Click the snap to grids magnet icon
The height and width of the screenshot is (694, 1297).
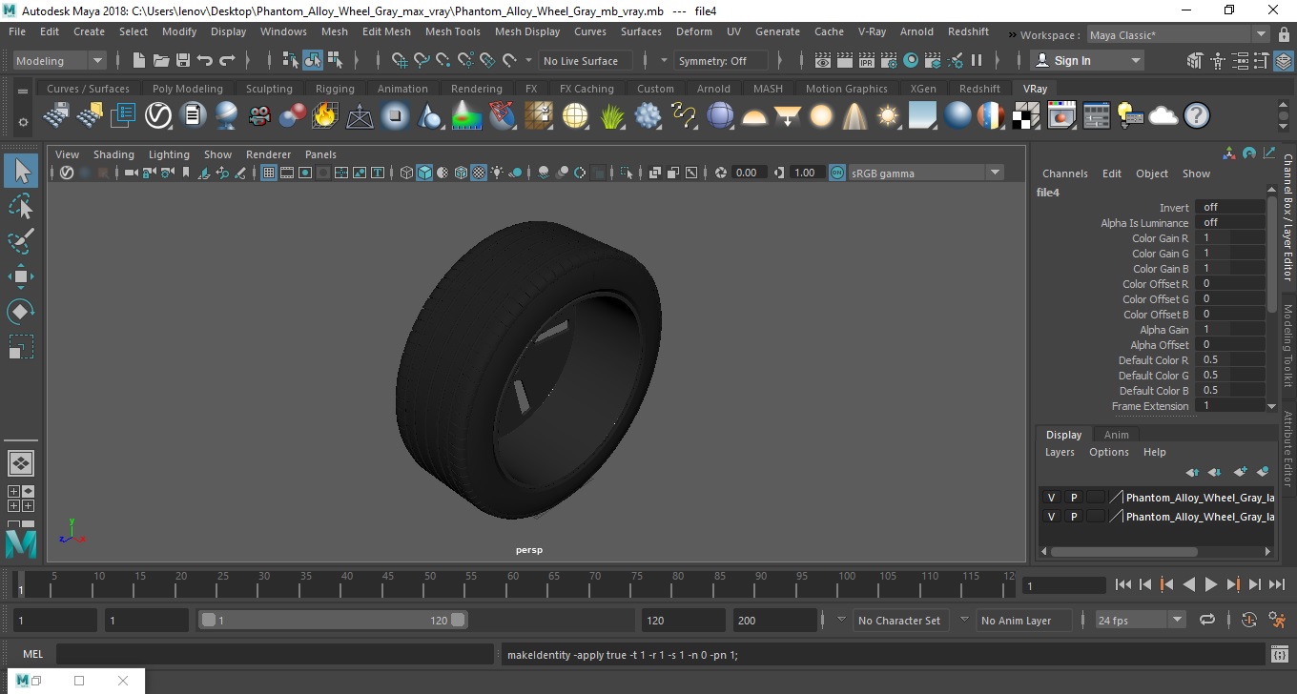pos(400,60)
